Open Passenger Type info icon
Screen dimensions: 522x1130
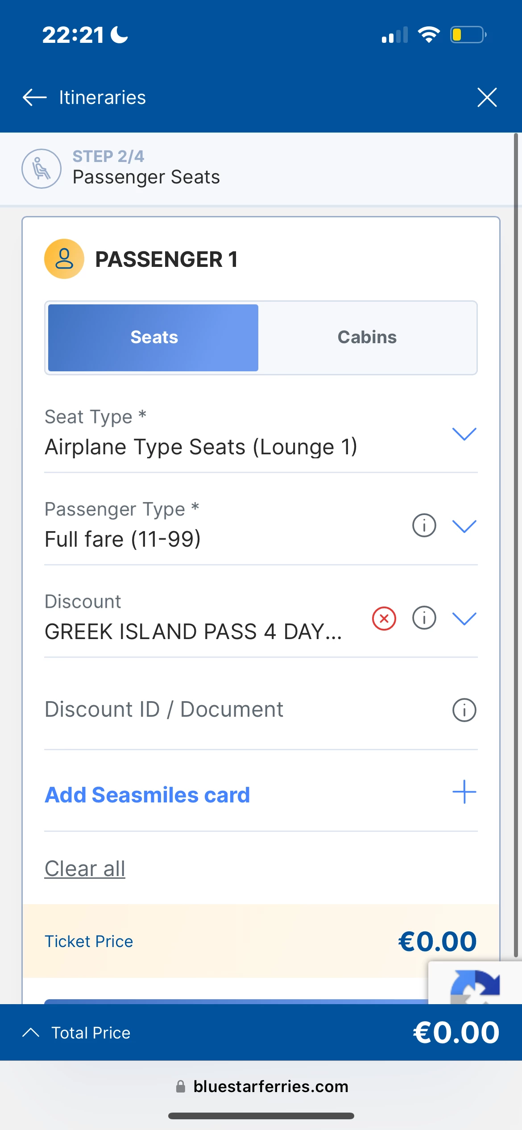[x=424, y=525]
